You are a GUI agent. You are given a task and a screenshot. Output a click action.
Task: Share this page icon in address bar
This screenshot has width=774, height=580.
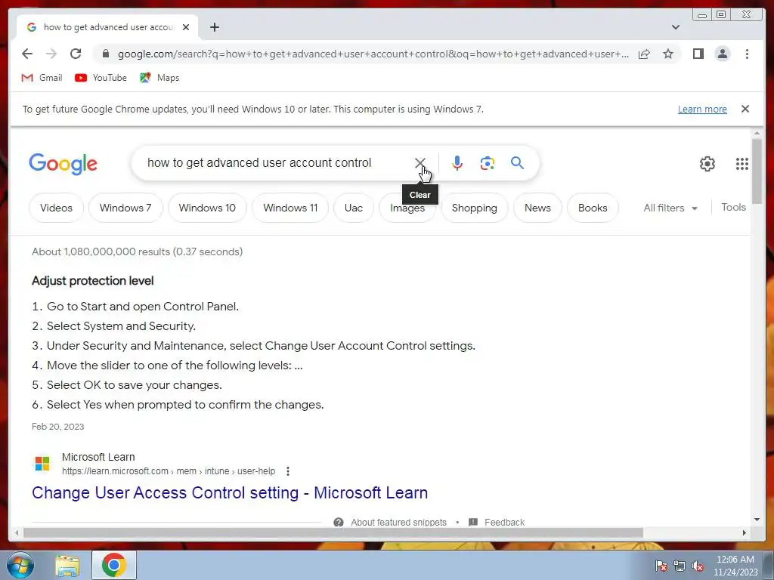point(644,54)
